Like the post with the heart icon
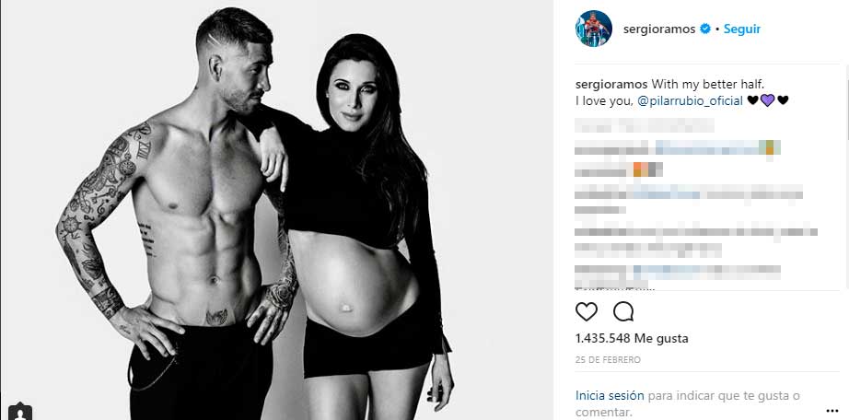849x420 pixels. [x=586, y=311]
